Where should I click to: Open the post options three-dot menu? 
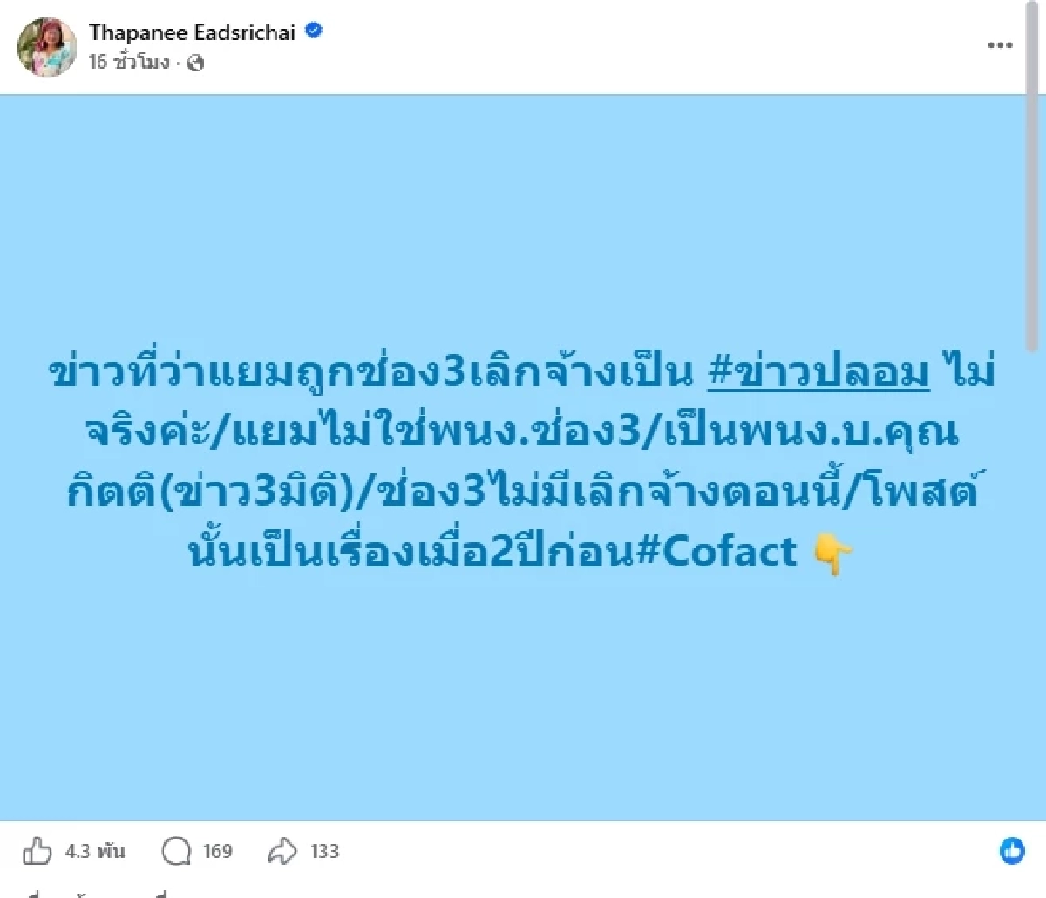[x=1000, y=44]
